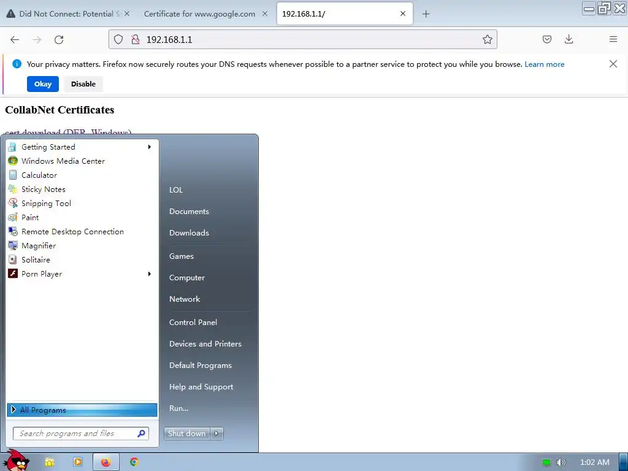Click the Search programs and files box

coord(81,434)
